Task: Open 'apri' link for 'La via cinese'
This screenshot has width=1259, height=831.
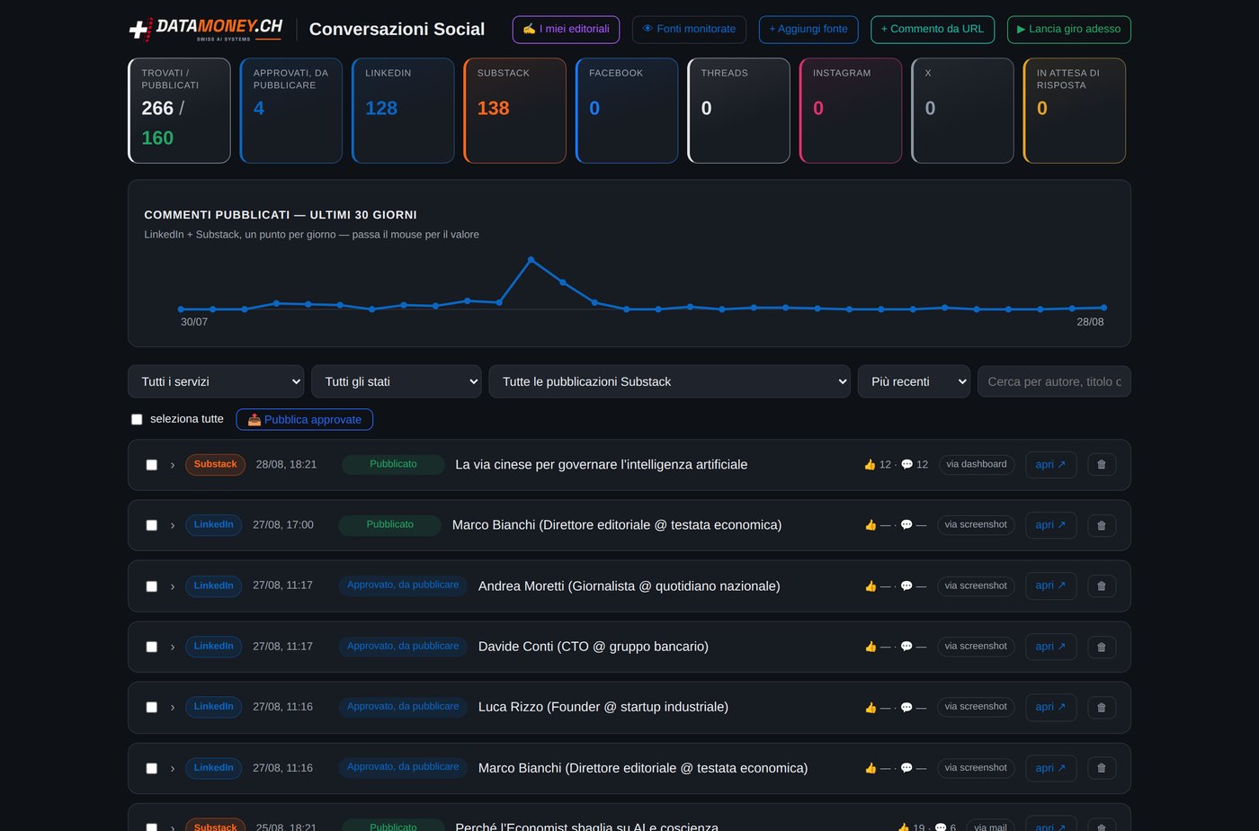Action: click(x=1050, y=465)
